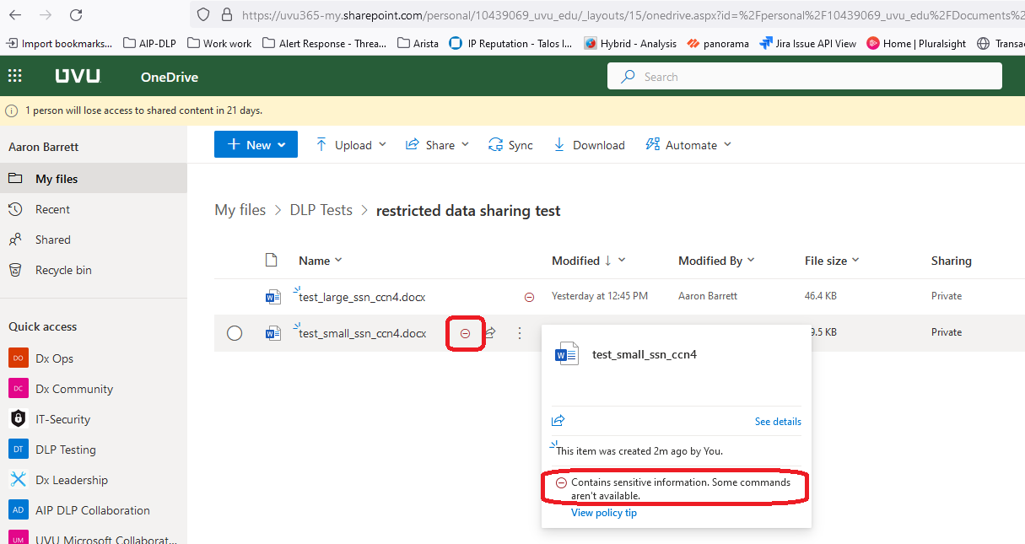Click the IT-Security shield icon in sidebar
This screenshot has width=1025, height=544.
pos(19,418)
